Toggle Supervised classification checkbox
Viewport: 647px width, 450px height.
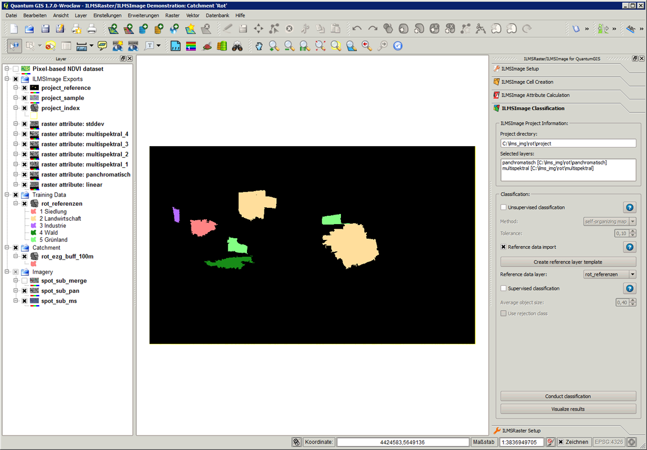[504, 288]
